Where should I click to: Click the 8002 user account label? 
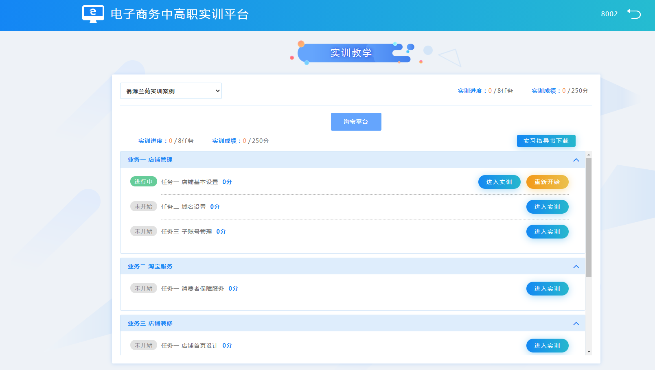click(x=609, y=14)
